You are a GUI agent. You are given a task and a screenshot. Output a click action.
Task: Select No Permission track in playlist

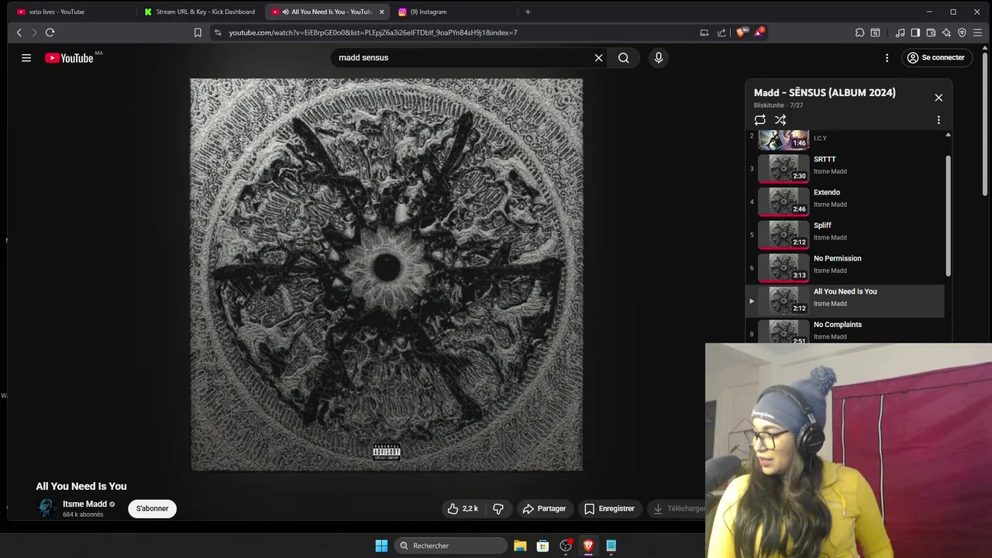pyautogui.click(x=845, y=267)
